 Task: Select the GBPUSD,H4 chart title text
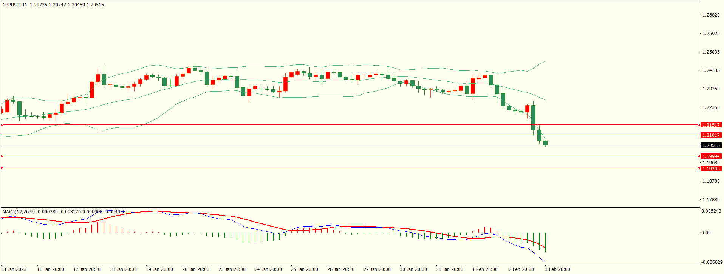pos(15,5)
